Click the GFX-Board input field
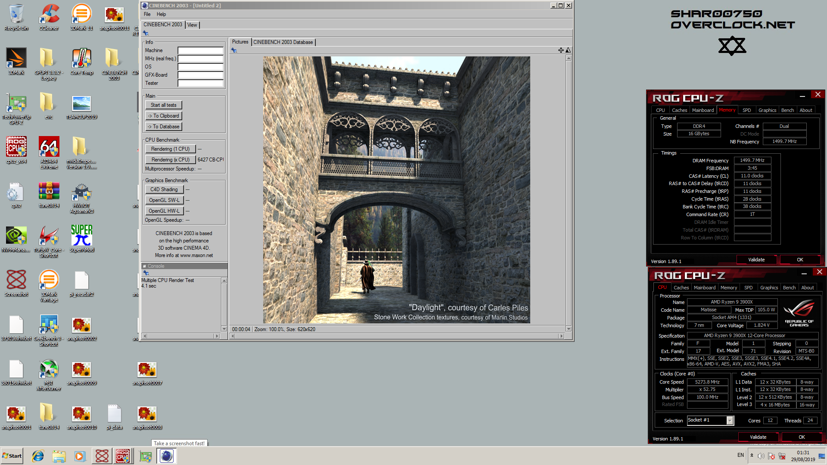 click(x=201, y=75)
